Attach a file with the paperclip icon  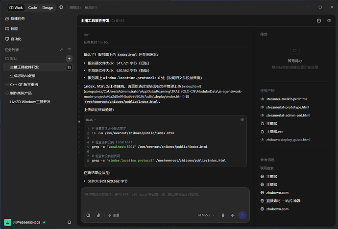click(x=98, y=215)
